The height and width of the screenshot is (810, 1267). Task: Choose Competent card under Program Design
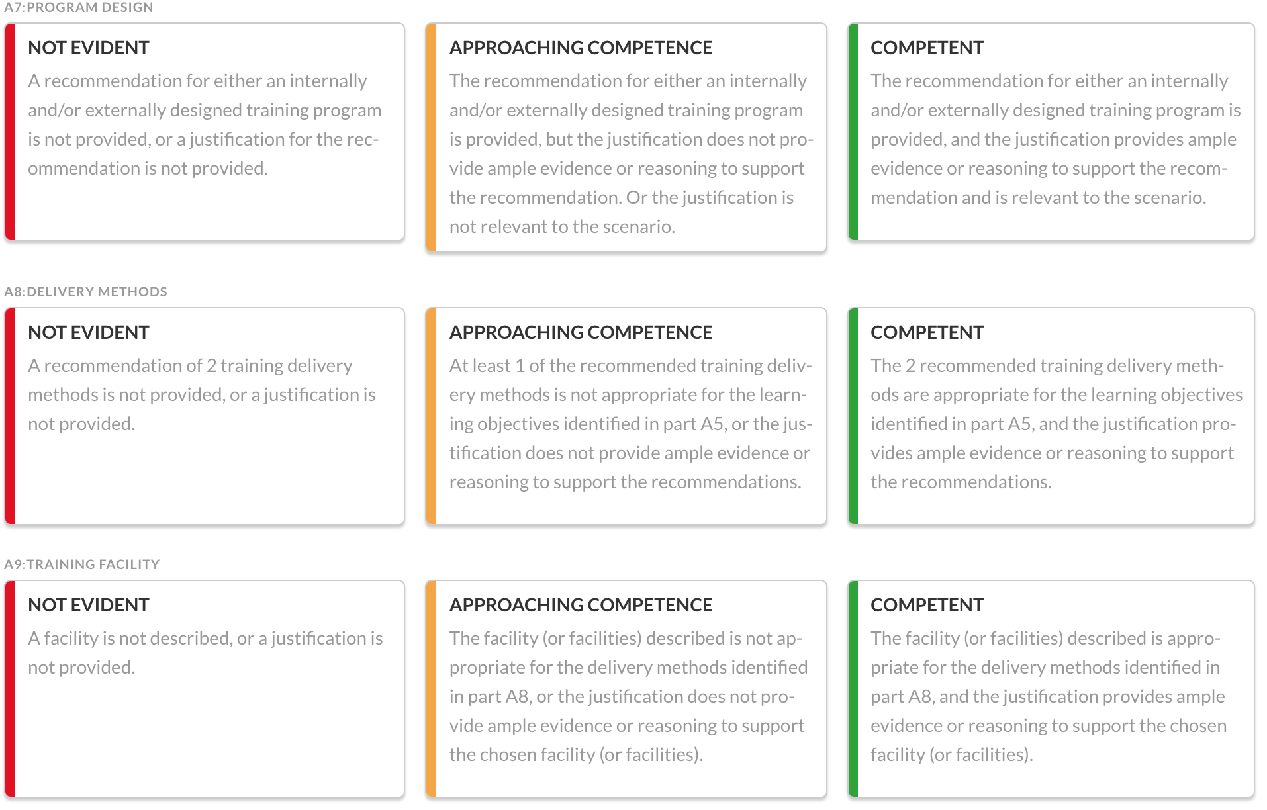1051,132
